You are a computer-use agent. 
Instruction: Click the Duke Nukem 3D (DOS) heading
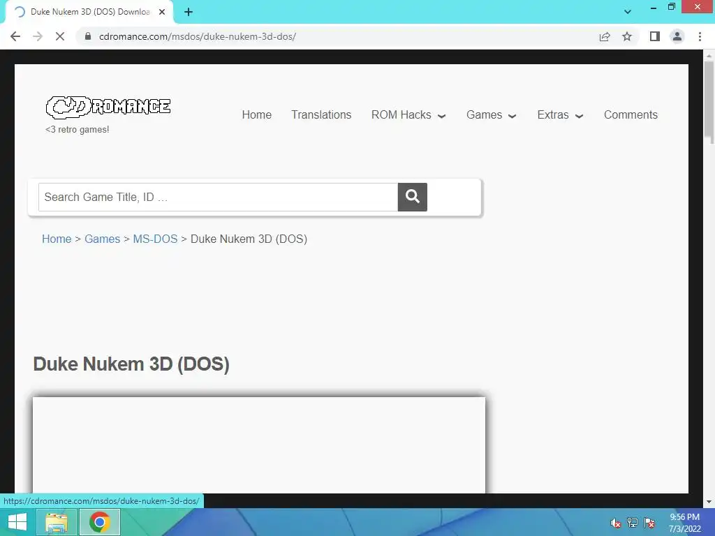tap(131, 364)
